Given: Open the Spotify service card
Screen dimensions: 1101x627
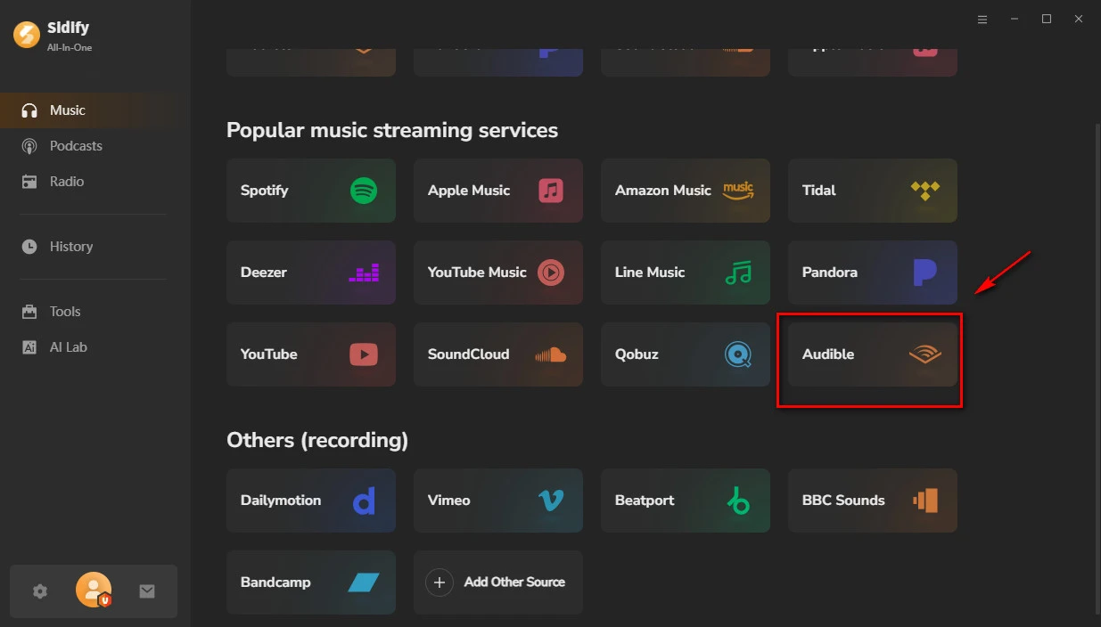Looking at the screenshot, I should click(x=311, y=191).
